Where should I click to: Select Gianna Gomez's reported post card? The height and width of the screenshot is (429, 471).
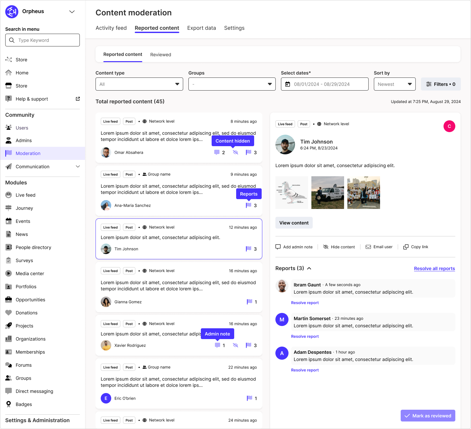[x=179, y=287]
